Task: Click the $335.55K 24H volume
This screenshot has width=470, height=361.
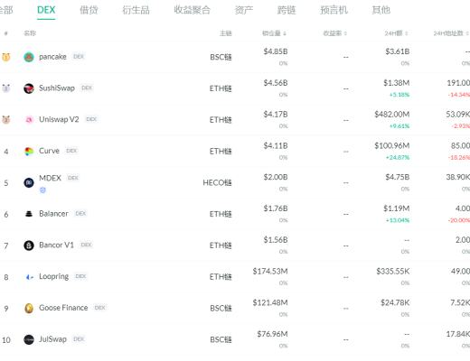Action: pos(393,272)
